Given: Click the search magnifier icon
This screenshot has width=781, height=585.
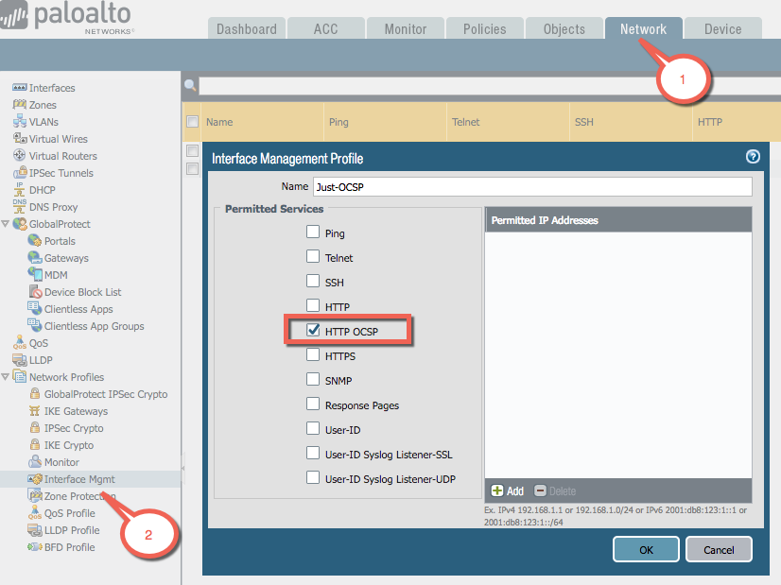Looking at the screenshot, I should (x=190, y=85).
